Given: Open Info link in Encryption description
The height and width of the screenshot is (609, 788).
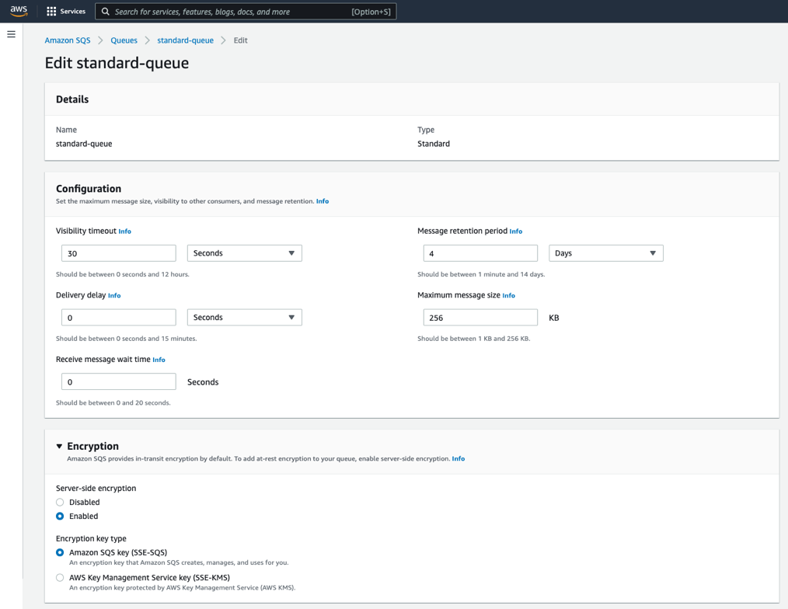Looking at the screenshot, I should 458,459.
